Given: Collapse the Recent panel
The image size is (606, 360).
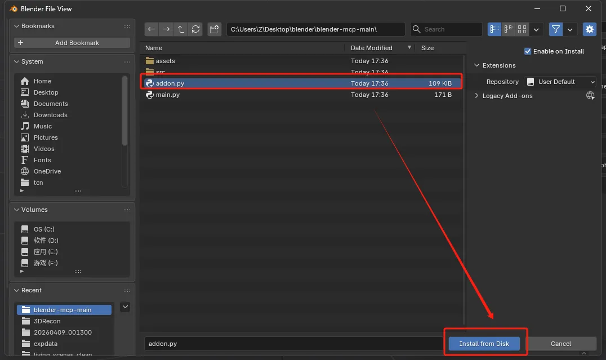Looking at the screenshot, I should 16,290.
